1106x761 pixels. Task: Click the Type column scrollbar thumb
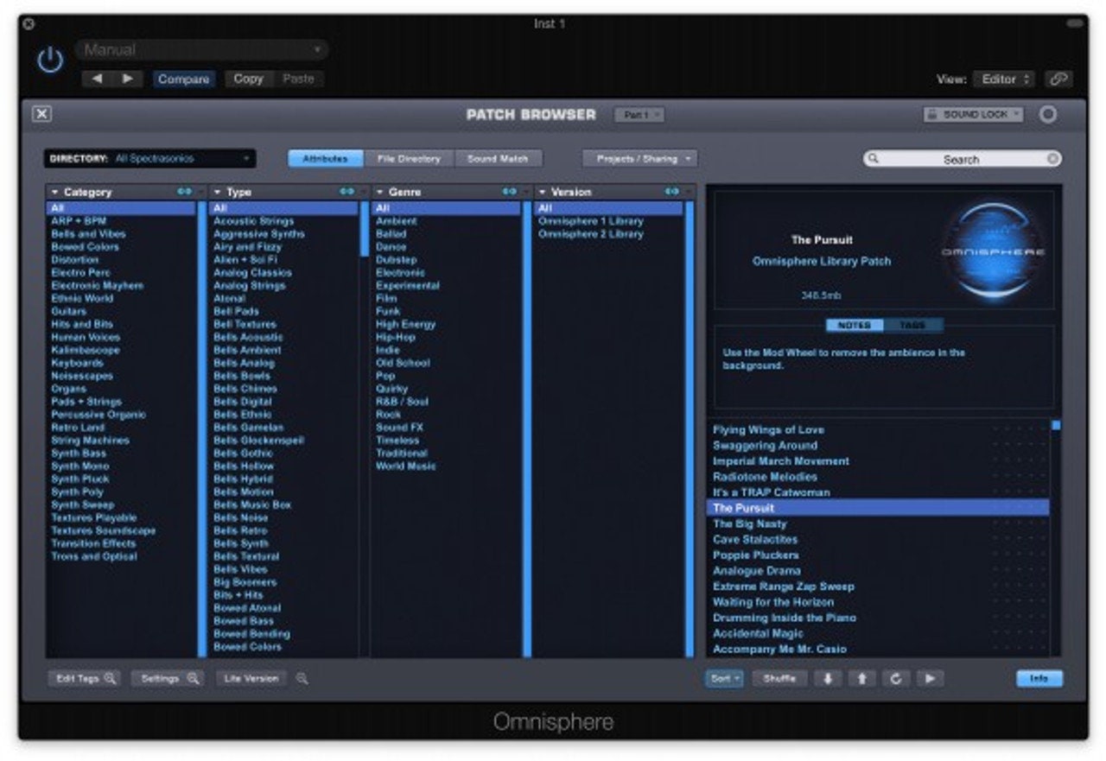pos(364,229)
